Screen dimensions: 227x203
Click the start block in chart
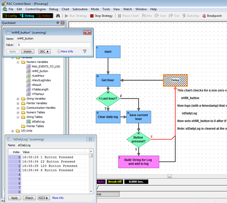[108, 52]
